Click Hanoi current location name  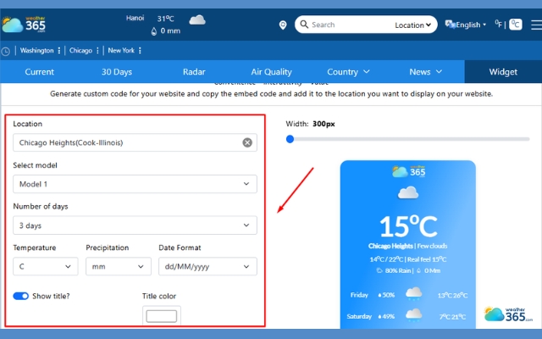pyautogui.click(x=135, y=18)
